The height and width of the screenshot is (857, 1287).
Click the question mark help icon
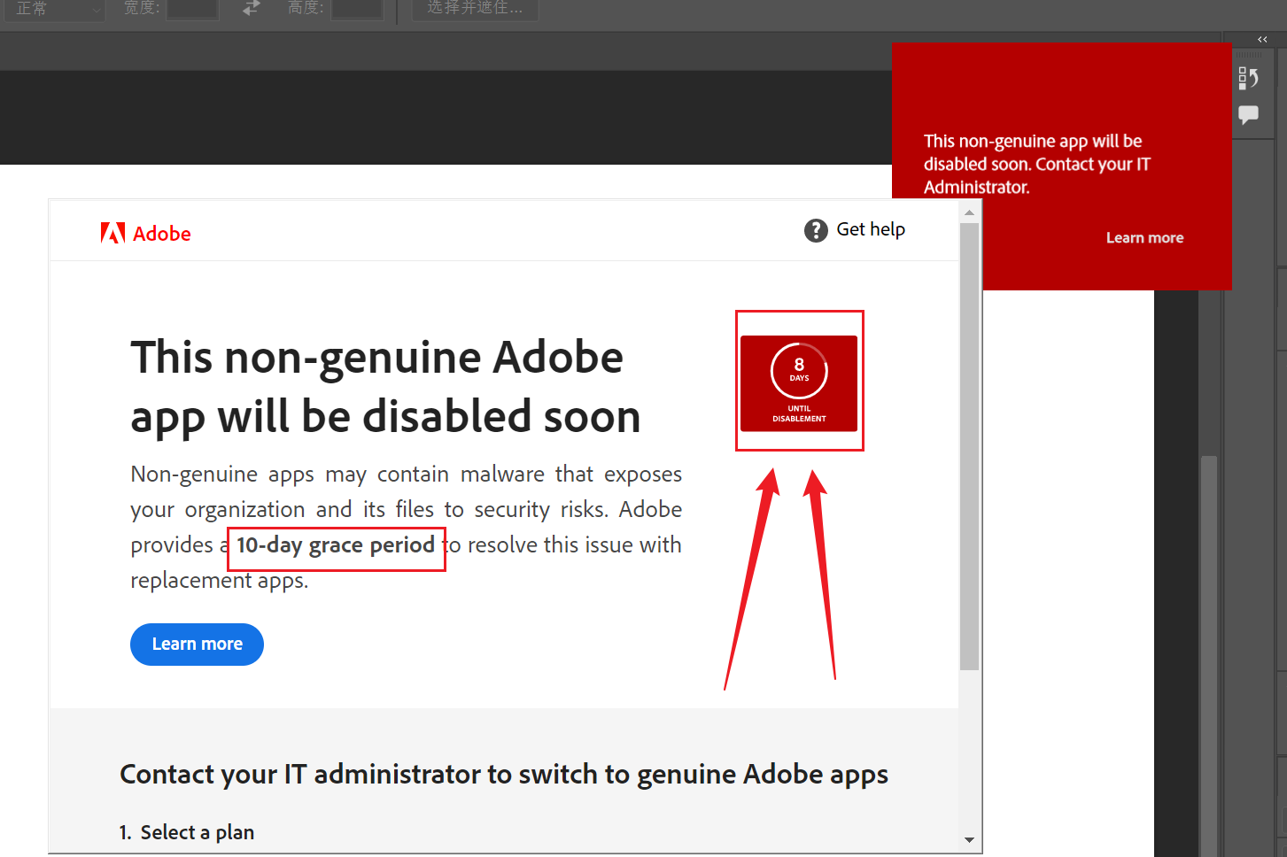[815, 229]
